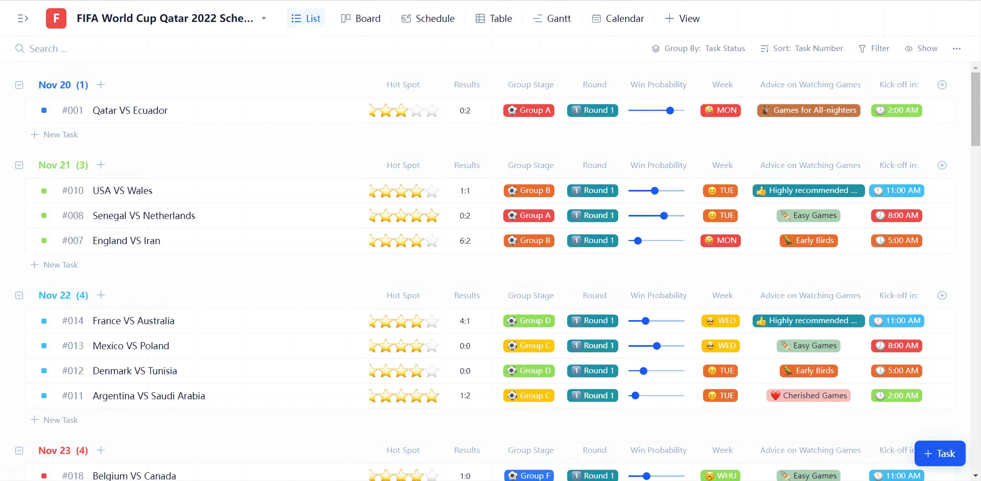
Task: Add task via plus next to Nov 22
Action: (101, 295)
